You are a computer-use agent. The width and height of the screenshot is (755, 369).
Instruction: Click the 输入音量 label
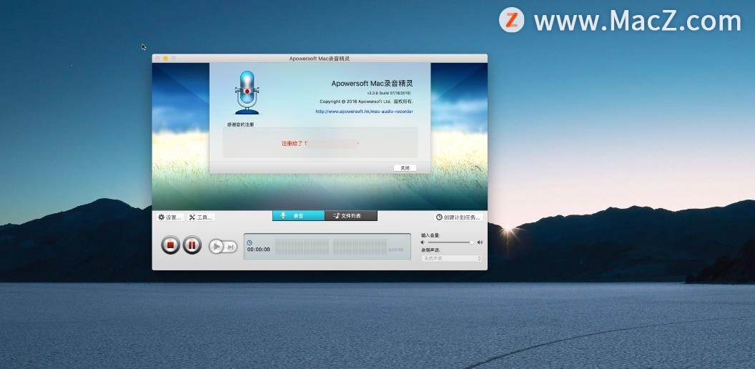click(x=430, y=235)
